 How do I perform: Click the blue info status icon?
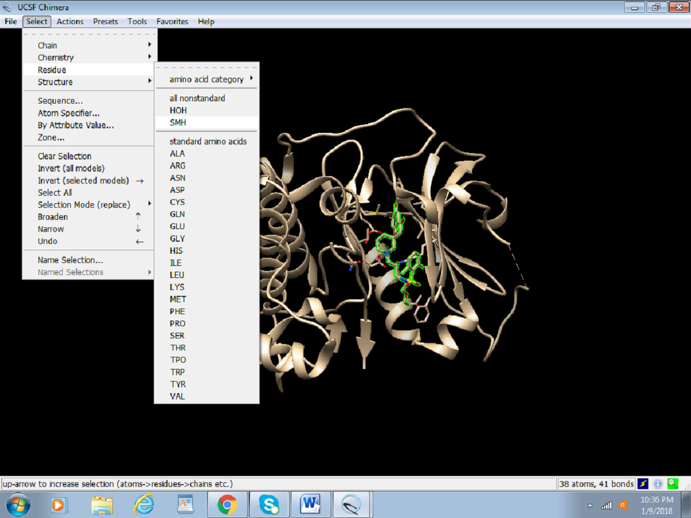[658, 484]
